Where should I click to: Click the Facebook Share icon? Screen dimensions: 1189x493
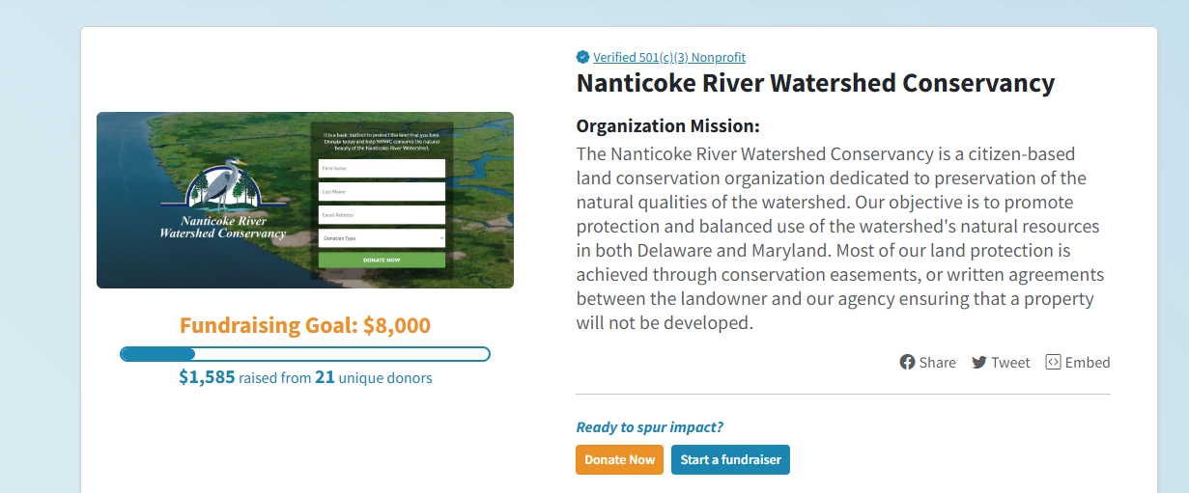point(908,363)
